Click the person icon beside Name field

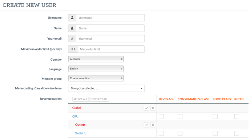pos(72,28)
